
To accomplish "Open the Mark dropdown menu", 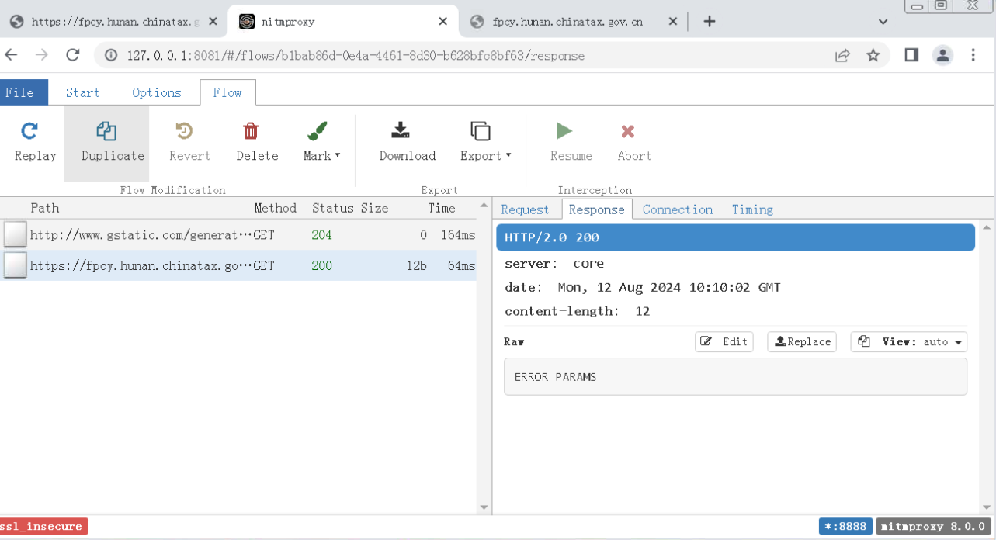I will tap(321, 155).
